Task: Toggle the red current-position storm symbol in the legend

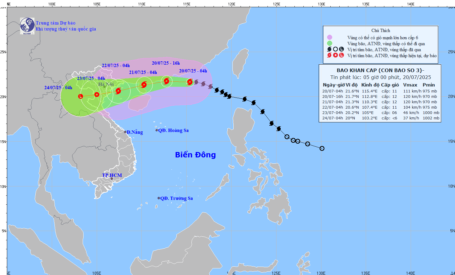Action: coord(329,55)
